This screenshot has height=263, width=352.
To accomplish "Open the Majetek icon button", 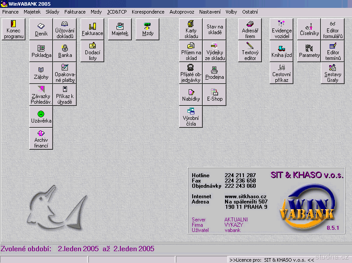I will pos(120,29).
